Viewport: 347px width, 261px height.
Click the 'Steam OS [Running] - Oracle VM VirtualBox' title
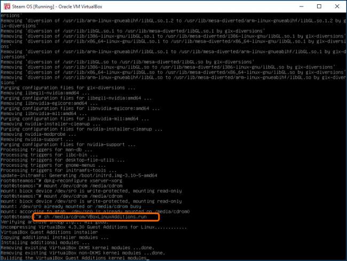57,6
